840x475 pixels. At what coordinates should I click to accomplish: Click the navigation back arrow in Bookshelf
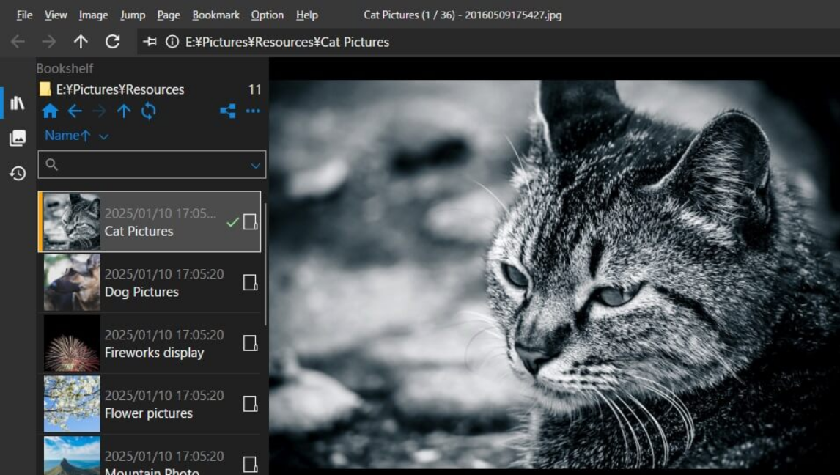tap(74, 111)
